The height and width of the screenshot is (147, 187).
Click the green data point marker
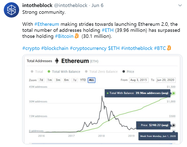tap(174, 93)
